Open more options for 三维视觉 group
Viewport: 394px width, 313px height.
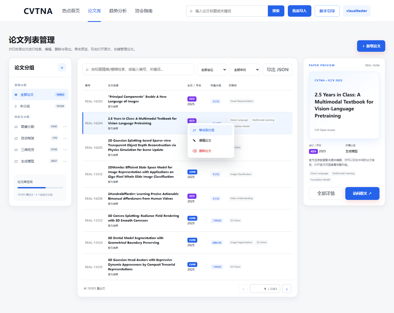[x=65, y=150]
